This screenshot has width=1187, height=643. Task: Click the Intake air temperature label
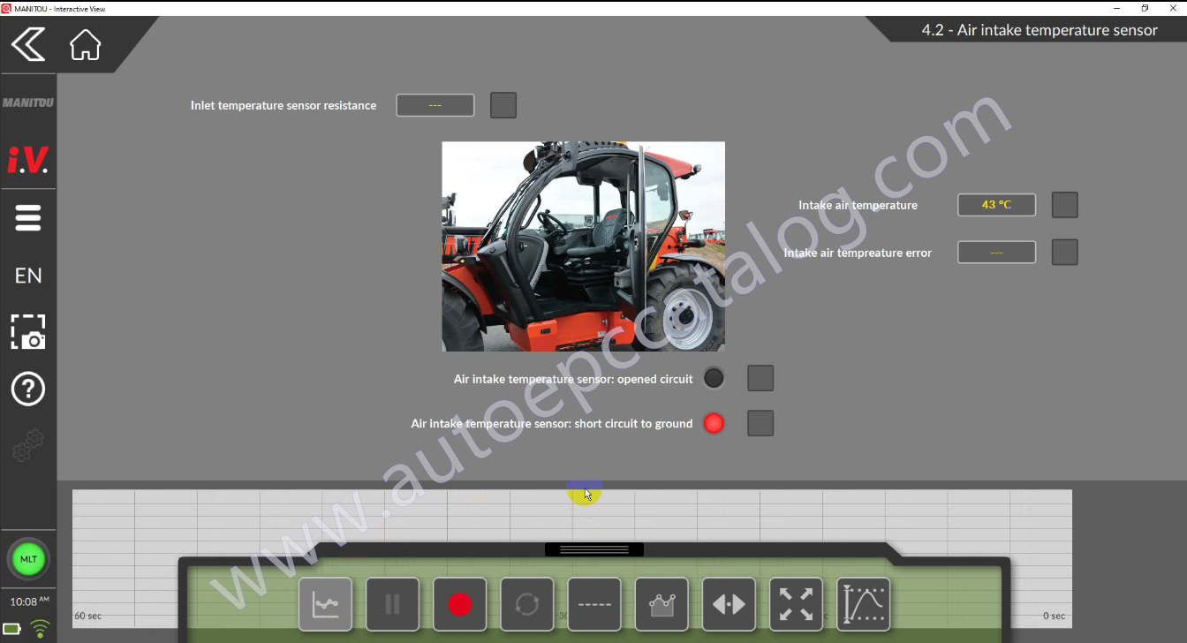(858, 205)
